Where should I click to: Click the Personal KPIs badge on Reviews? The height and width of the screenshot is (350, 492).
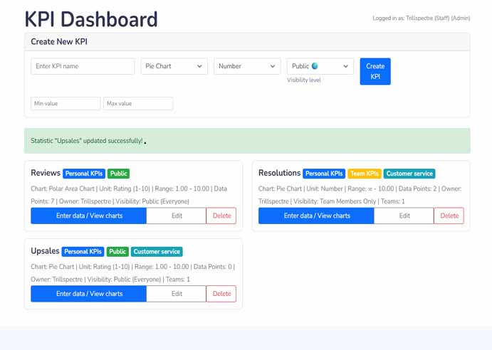click(x=84, y=174)
